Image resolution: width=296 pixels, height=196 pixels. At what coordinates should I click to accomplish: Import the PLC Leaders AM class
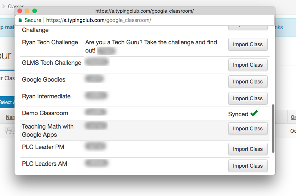click(x=248, y=166)
